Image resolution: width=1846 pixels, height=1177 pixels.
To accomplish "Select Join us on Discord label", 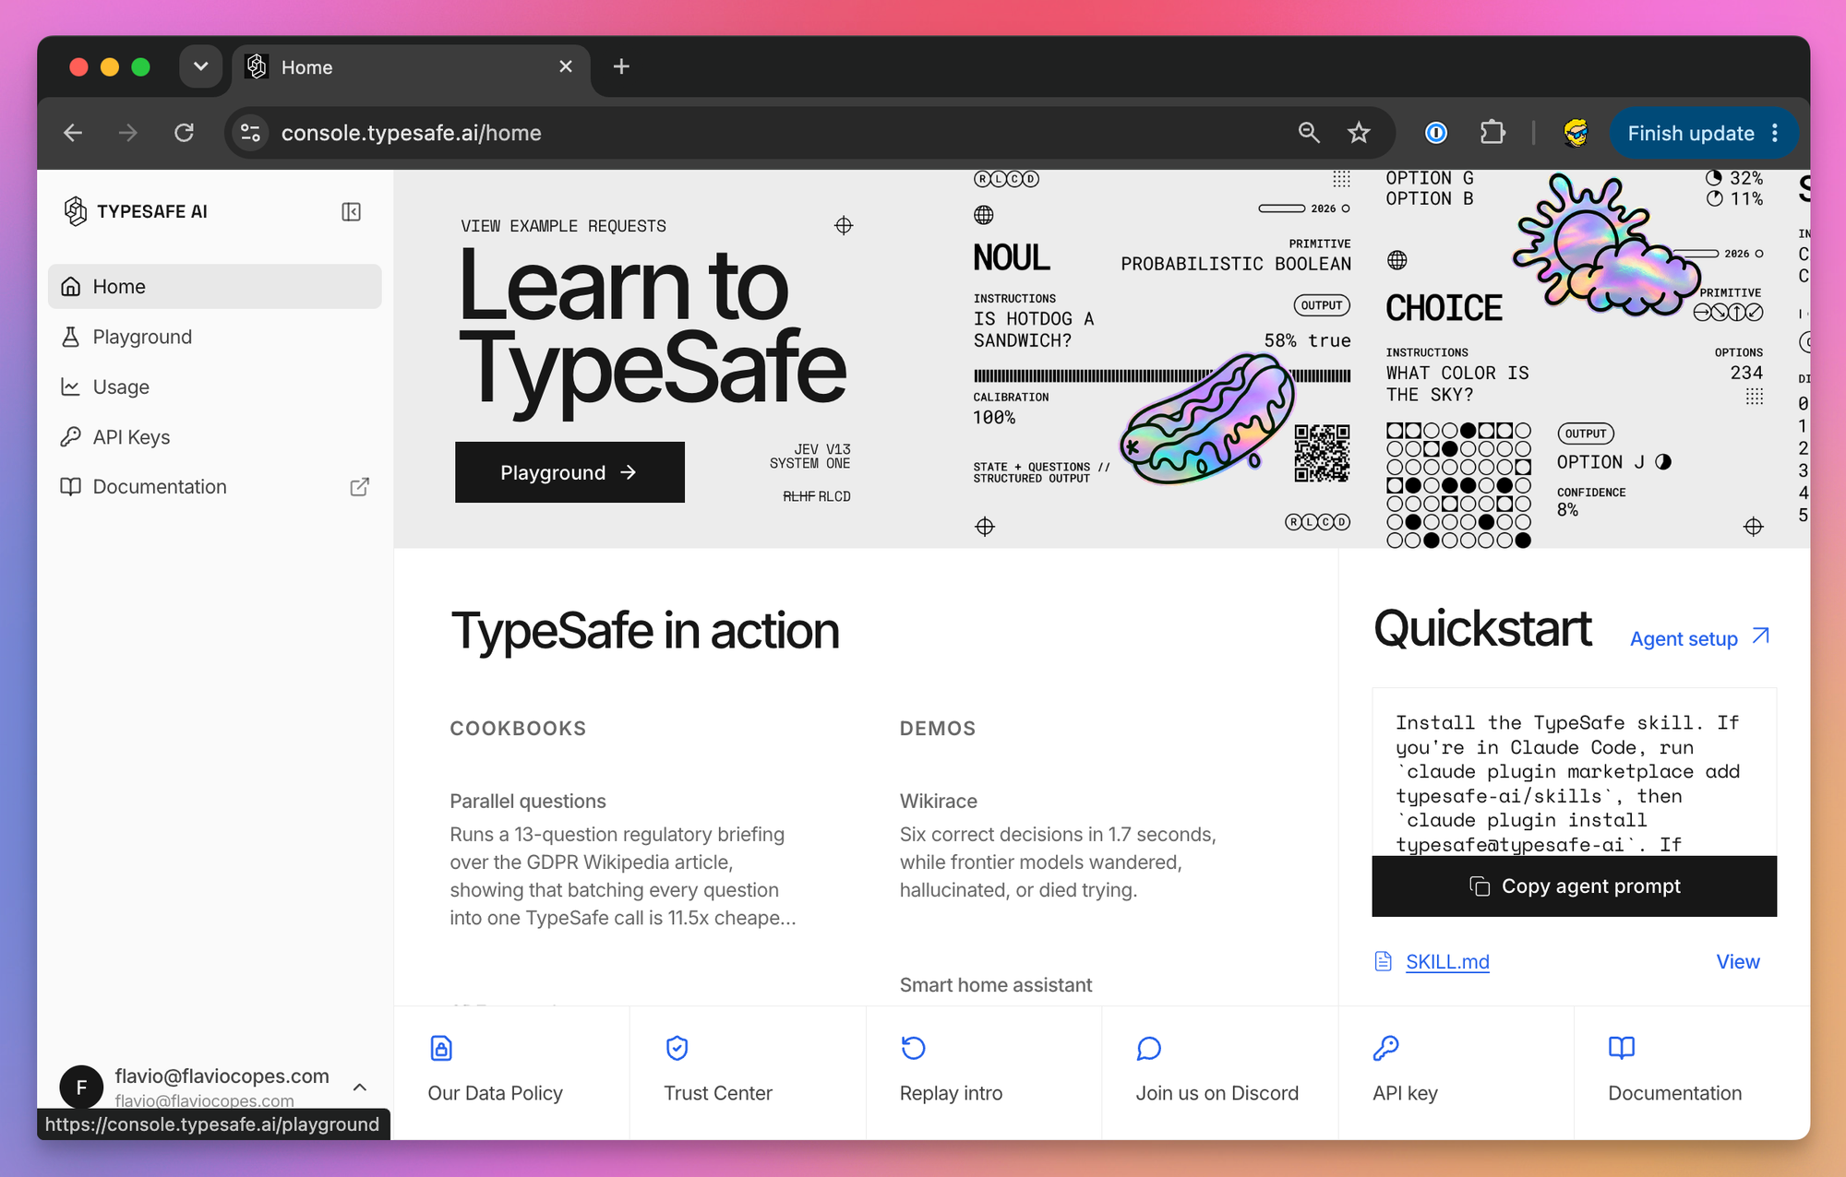I will click(x=1217, y=1093).
